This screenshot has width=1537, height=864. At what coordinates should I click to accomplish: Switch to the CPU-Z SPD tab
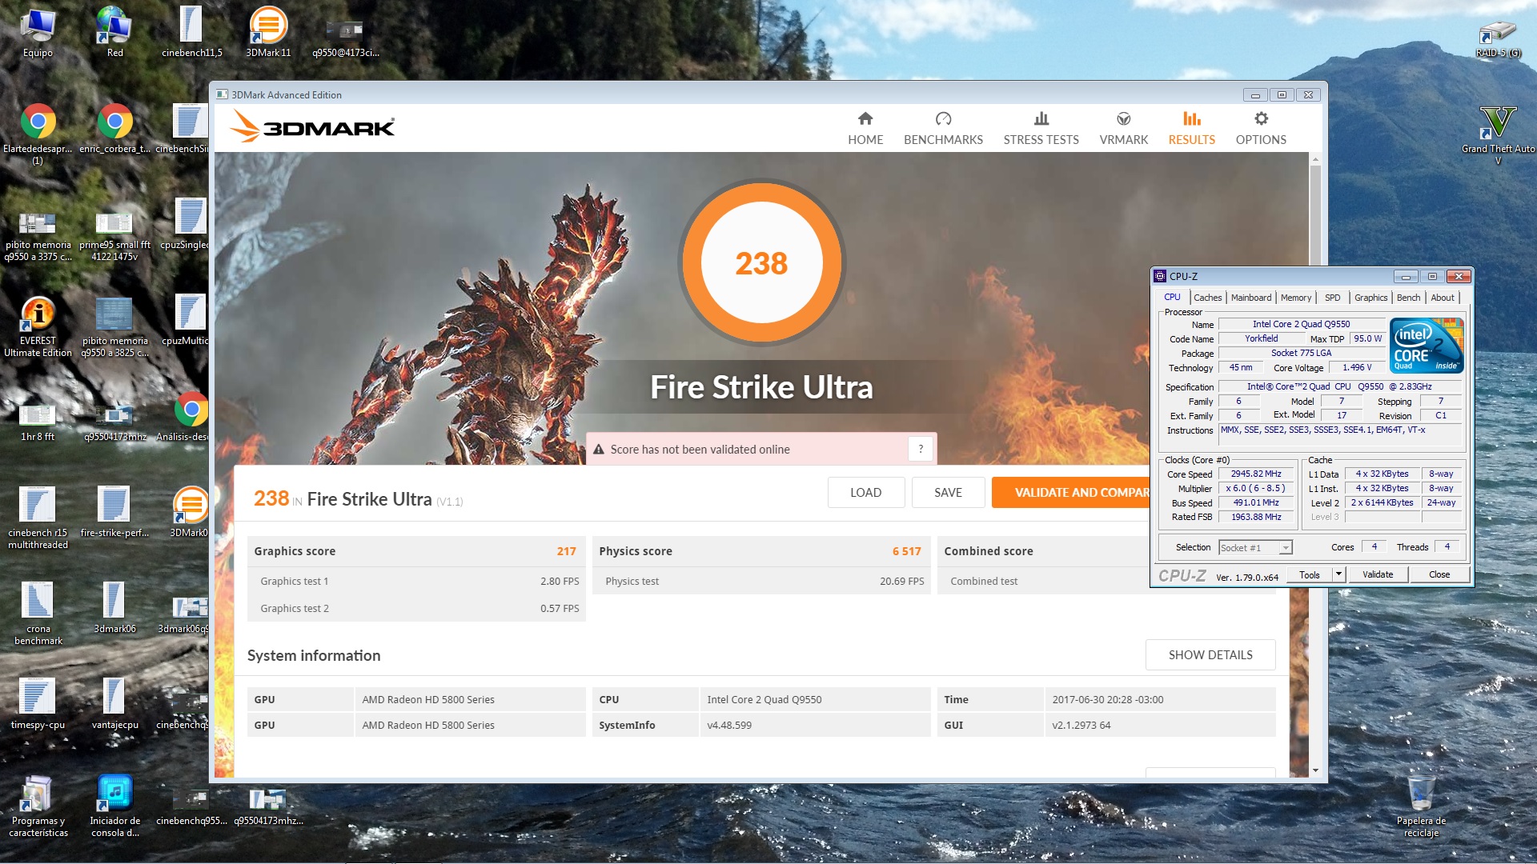[1332, 298]
